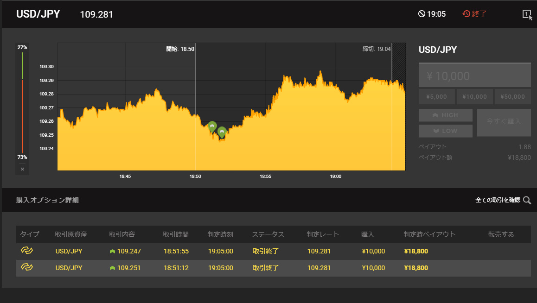
Task: Close the trader sentiment bar with the x
Action: (22, 169)
